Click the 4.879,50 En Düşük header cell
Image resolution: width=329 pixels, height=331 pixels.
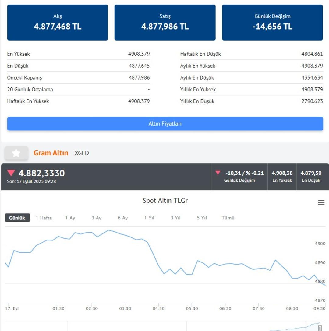tap(311, 177)
